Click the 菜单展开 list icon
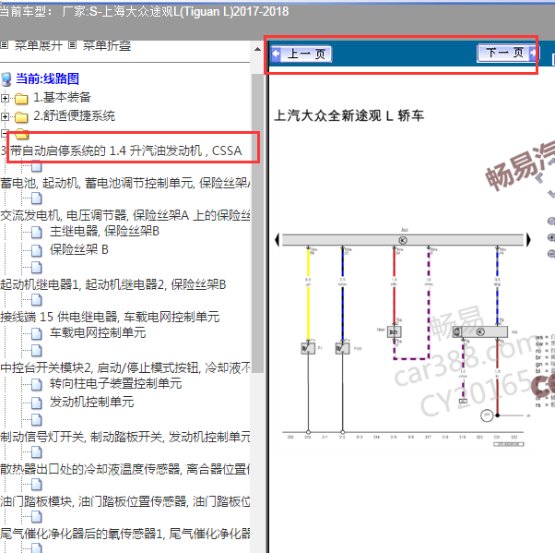The height and width of the screenshot is (553, 555). (x=4, y=45)
